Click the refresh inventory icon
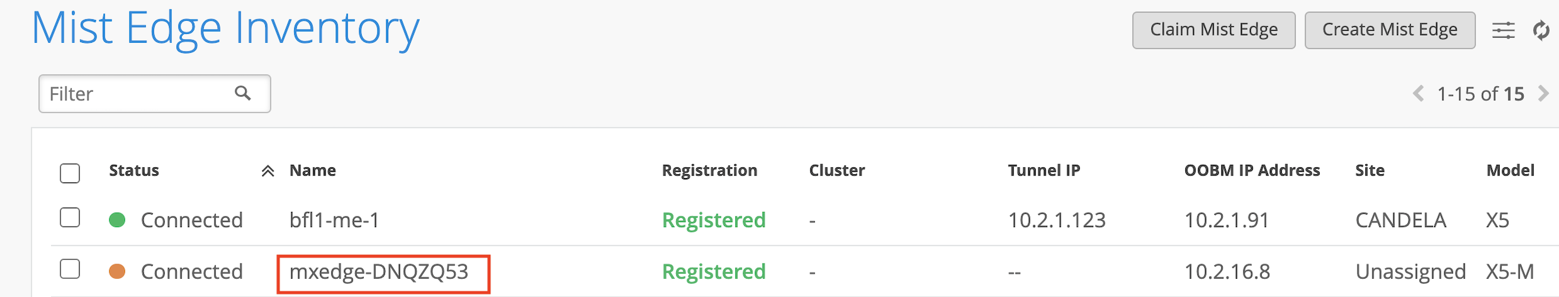 [x=1541, y=30]
